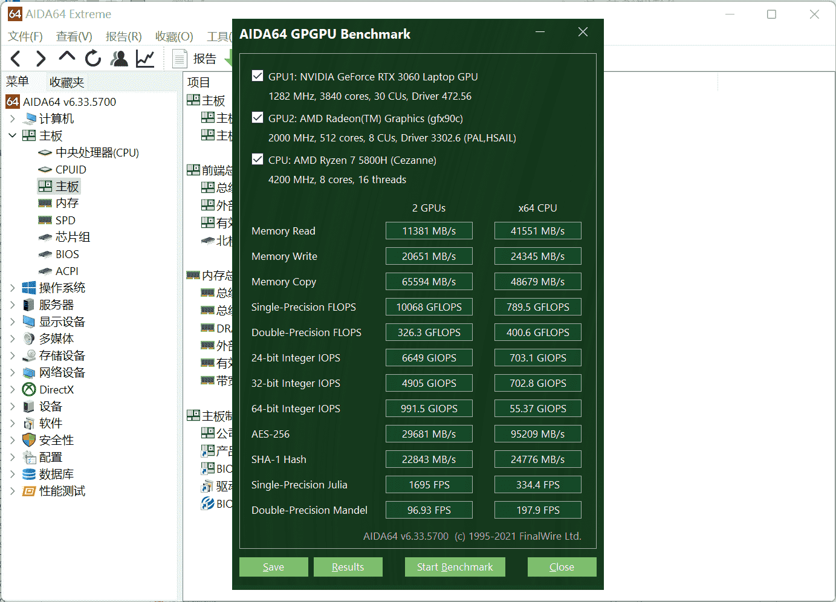Minimize the GPGPU Benchmark dialog
Screen dimensions: 836x602
540,32
